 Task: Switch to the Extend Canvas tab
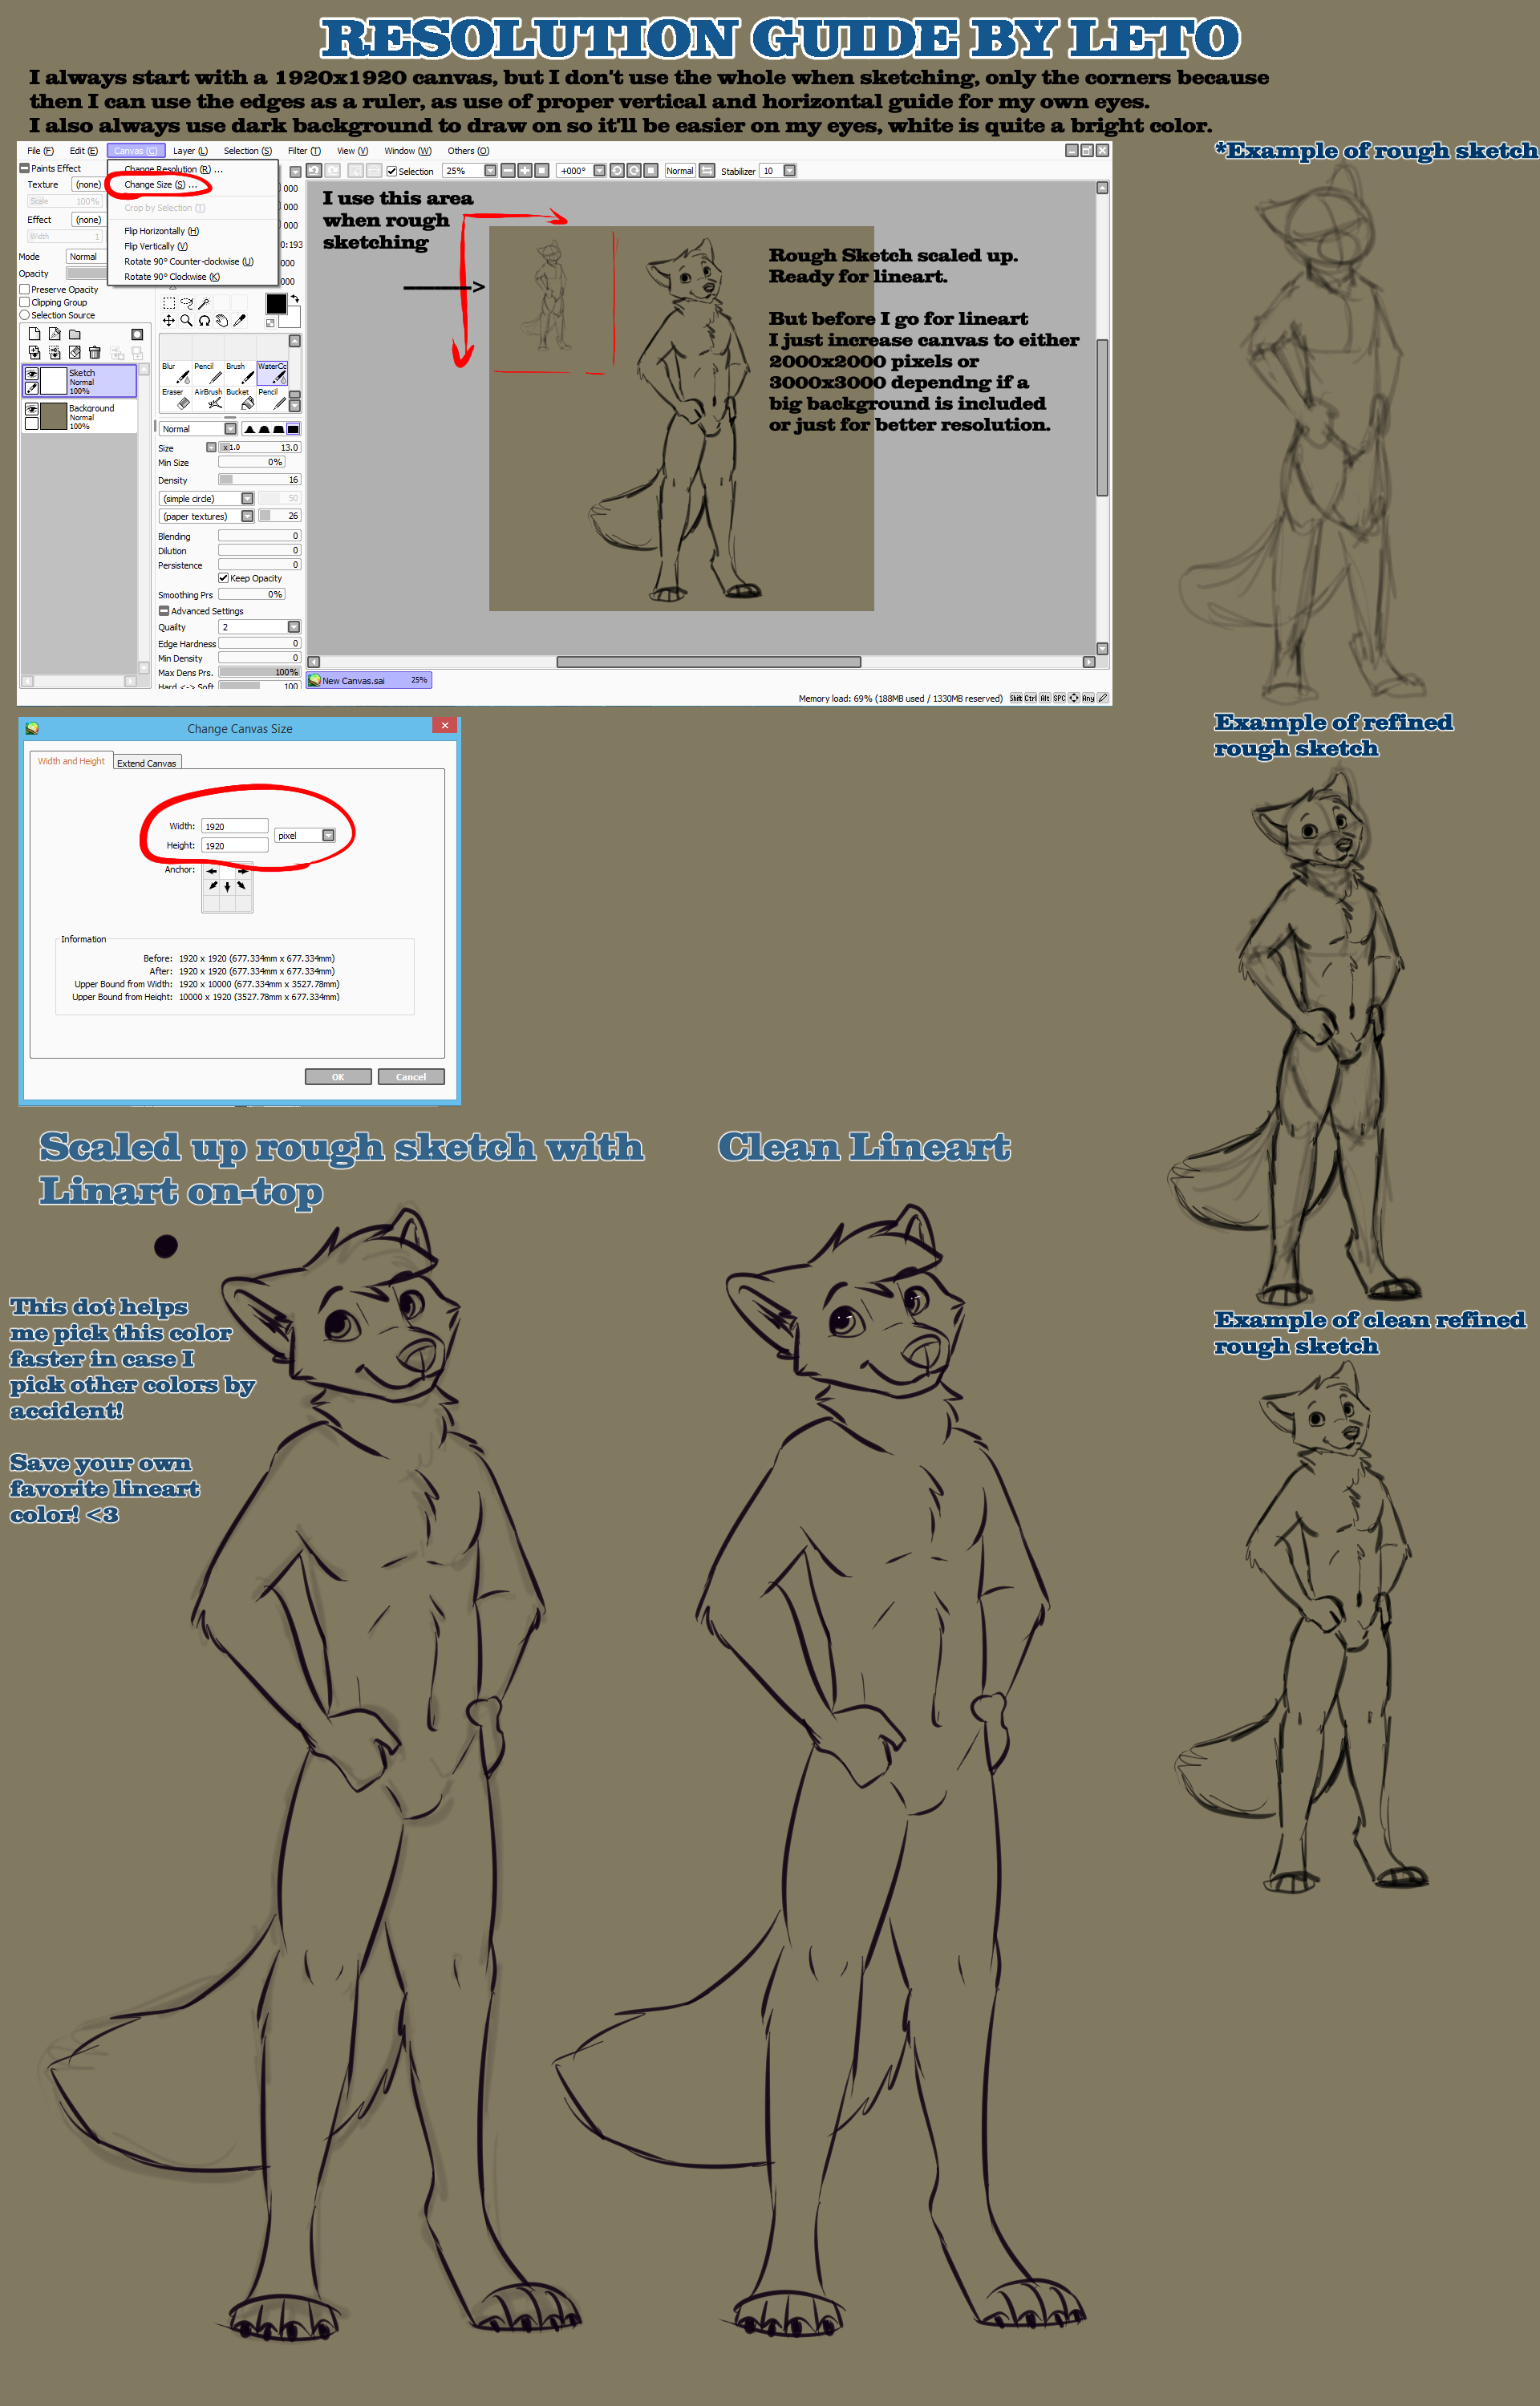[x=146, y=763]
